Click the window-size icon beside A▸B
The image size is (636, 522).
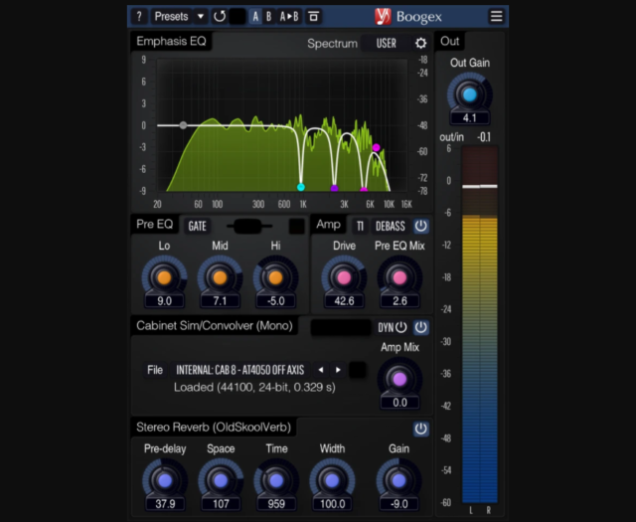314,16
